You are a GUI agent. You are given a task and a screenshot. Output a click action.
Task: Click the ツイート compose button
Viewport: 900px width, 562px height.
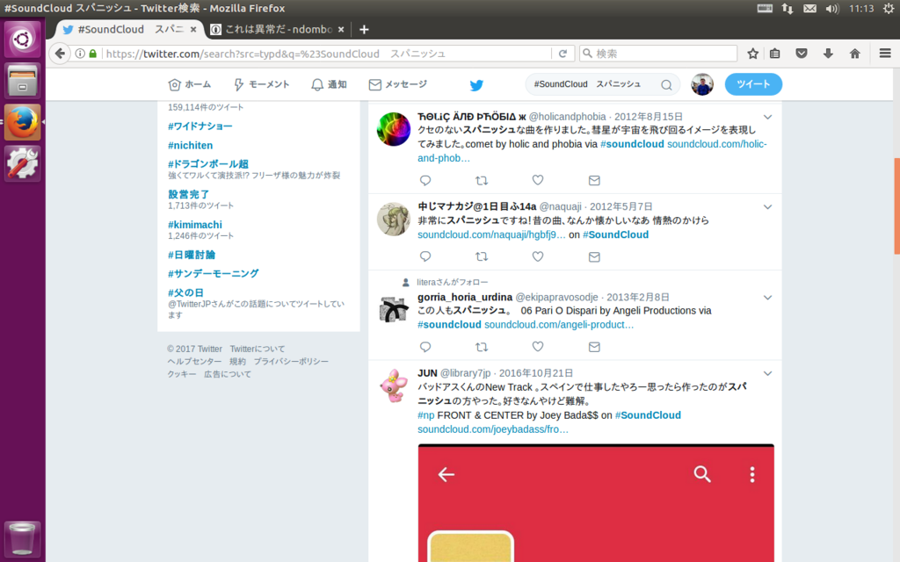click(x=753, y=84)
